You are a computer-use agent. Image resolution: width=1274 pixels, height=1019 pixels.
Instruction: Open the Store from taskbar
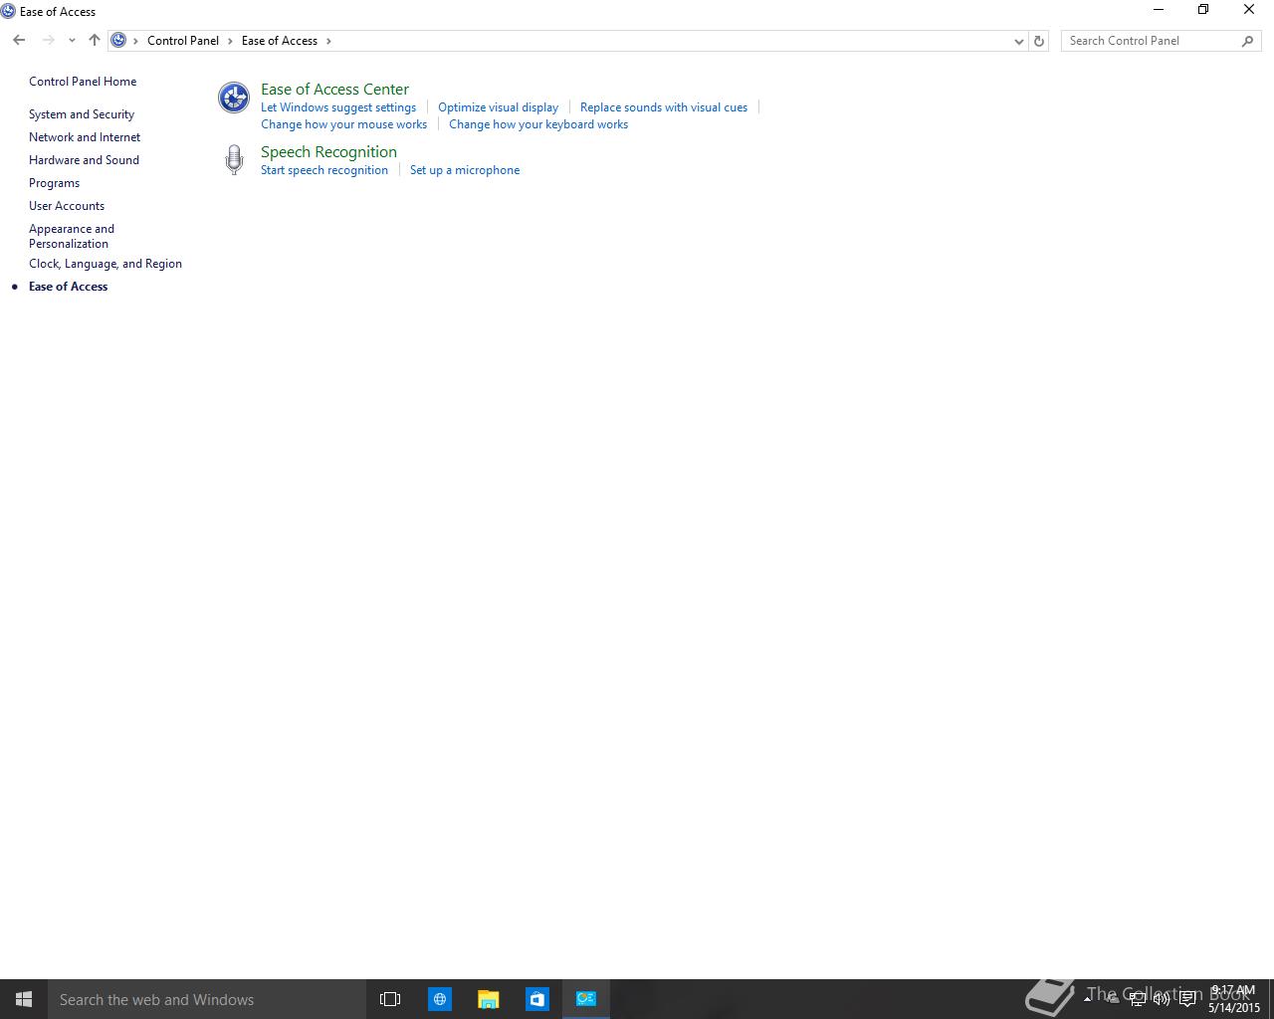tap(537, 999)
